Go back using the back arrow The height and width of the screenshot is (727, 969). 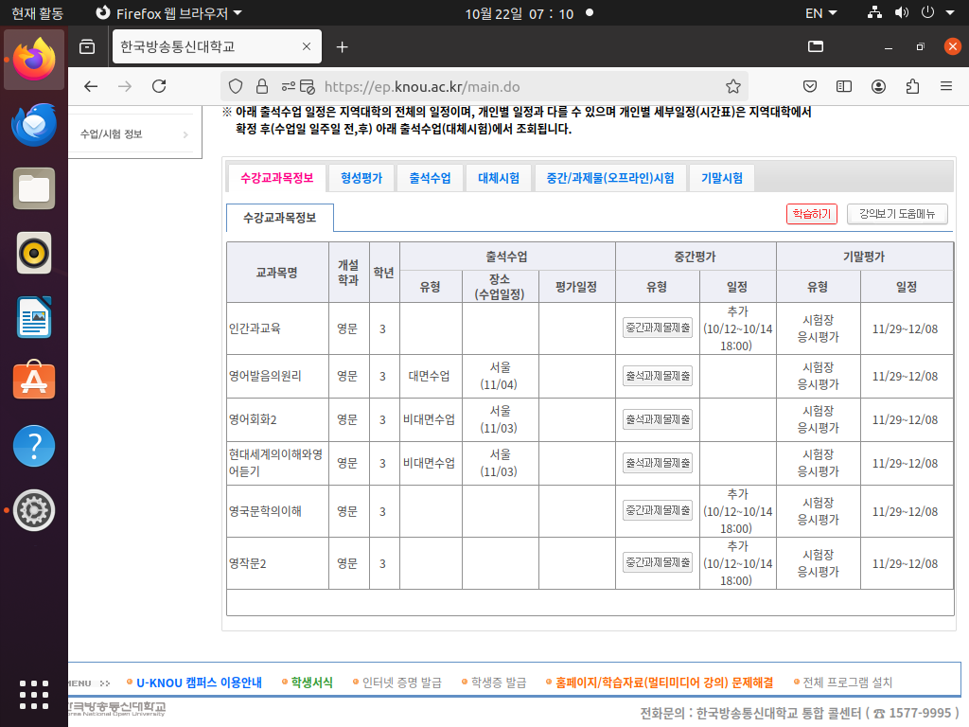[x=91, y=86]
